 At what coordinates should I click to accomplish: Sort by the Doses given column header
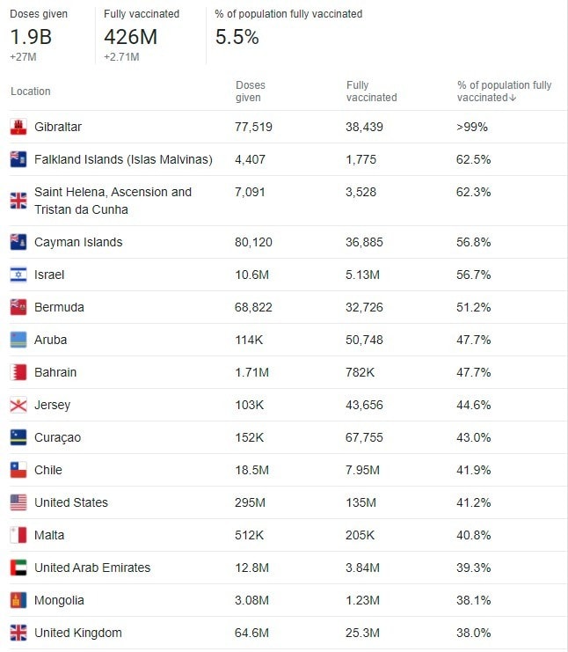[250, 91]
